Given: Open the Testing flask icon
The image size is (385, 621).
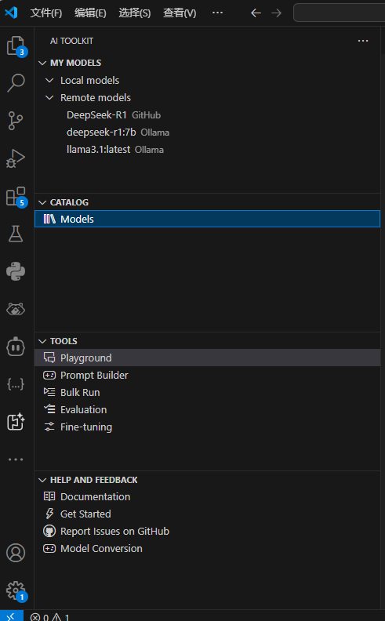Looking at the screenshot, I should click(16, 234).
